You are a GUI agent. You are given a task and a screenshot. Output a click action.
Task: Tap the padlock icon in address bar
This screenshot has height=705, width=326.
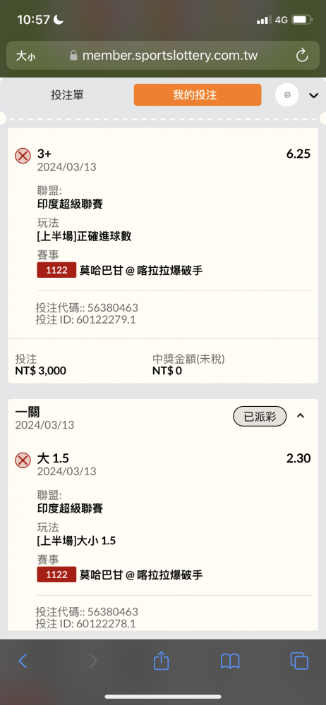tap(74, 56)
